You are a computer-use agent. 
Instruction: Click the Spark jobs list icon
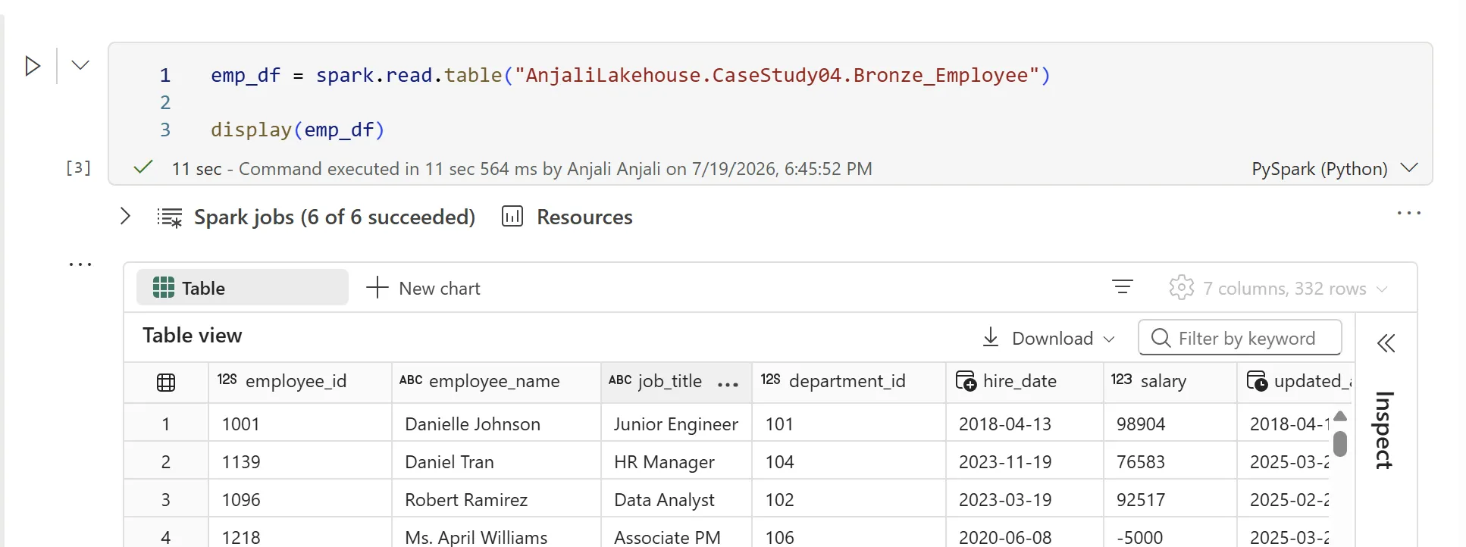[x=170, y=217]
